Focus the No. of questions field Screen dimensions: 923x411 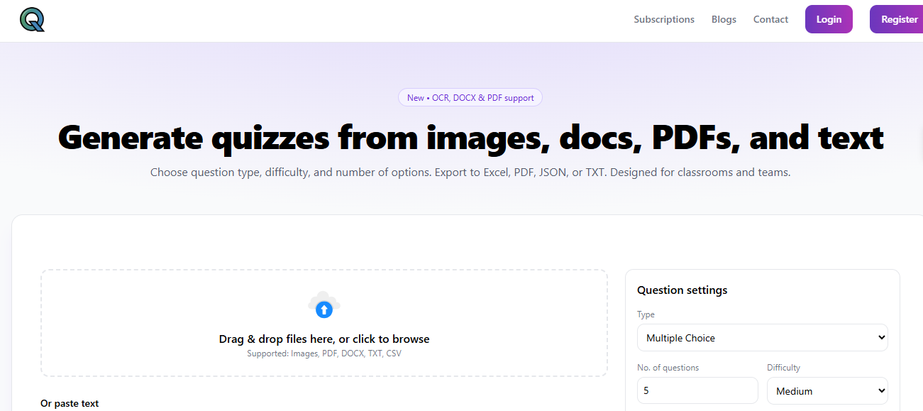[x=697, y=390]
